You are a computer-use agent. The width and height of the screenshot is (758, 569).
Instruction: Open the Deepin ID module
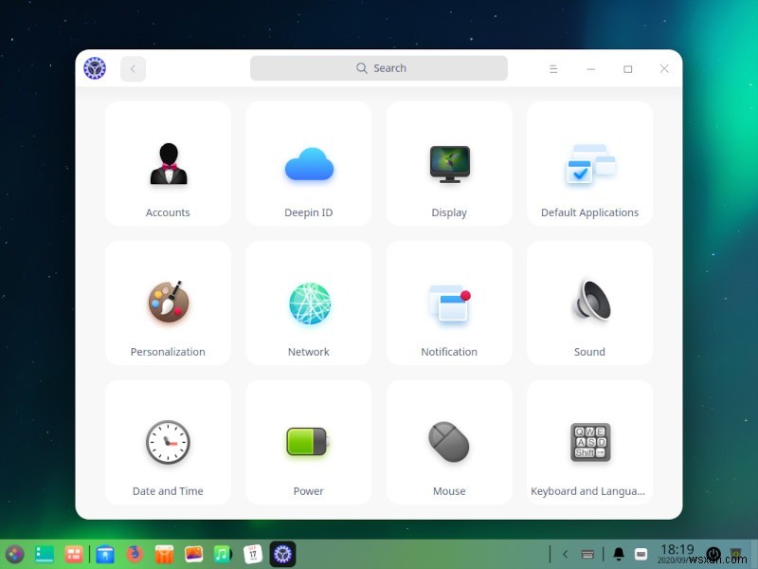[308, 162]
